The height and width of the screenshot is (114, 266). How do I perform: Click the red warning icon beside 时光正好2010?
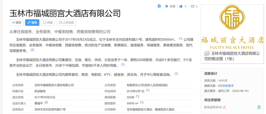(225, 107)
